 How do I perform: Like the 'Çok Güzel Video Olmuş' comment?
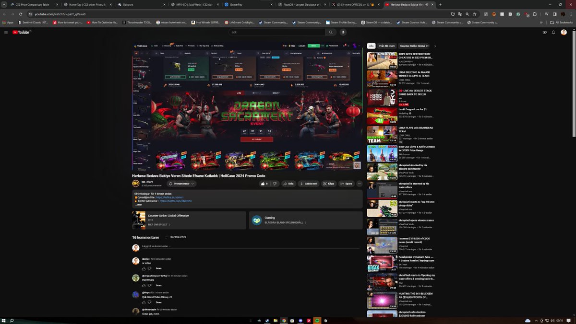tap(144, 302)
